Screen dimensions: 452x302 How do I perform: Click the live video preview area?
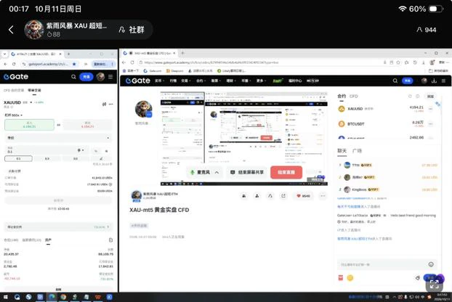pyautogui.click(x=244, y=139)
